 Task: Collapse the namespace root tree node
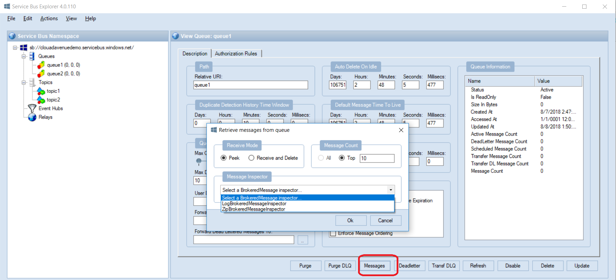15,48
